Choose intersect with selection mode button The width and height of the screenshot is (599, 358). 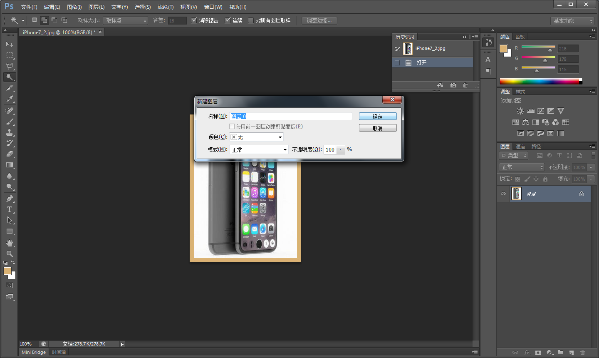coord(64,20)
